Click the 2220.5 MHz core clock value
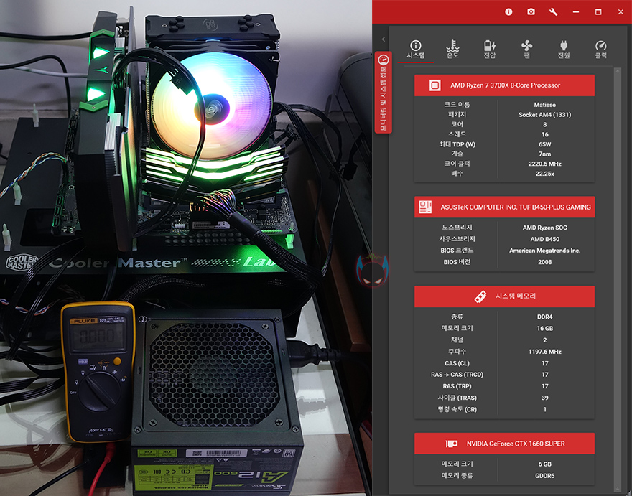Screen dimensions: 632x496 [x=545, y=164]
